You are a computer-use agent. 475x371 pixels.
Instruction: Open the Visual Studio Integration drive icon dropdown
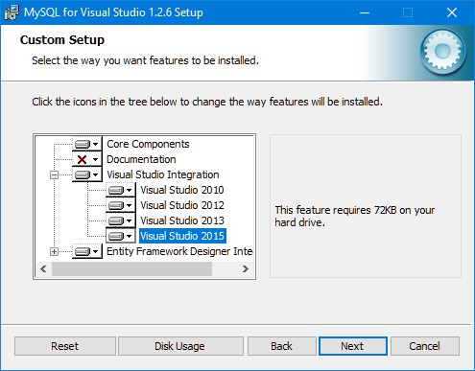point(86,174)
